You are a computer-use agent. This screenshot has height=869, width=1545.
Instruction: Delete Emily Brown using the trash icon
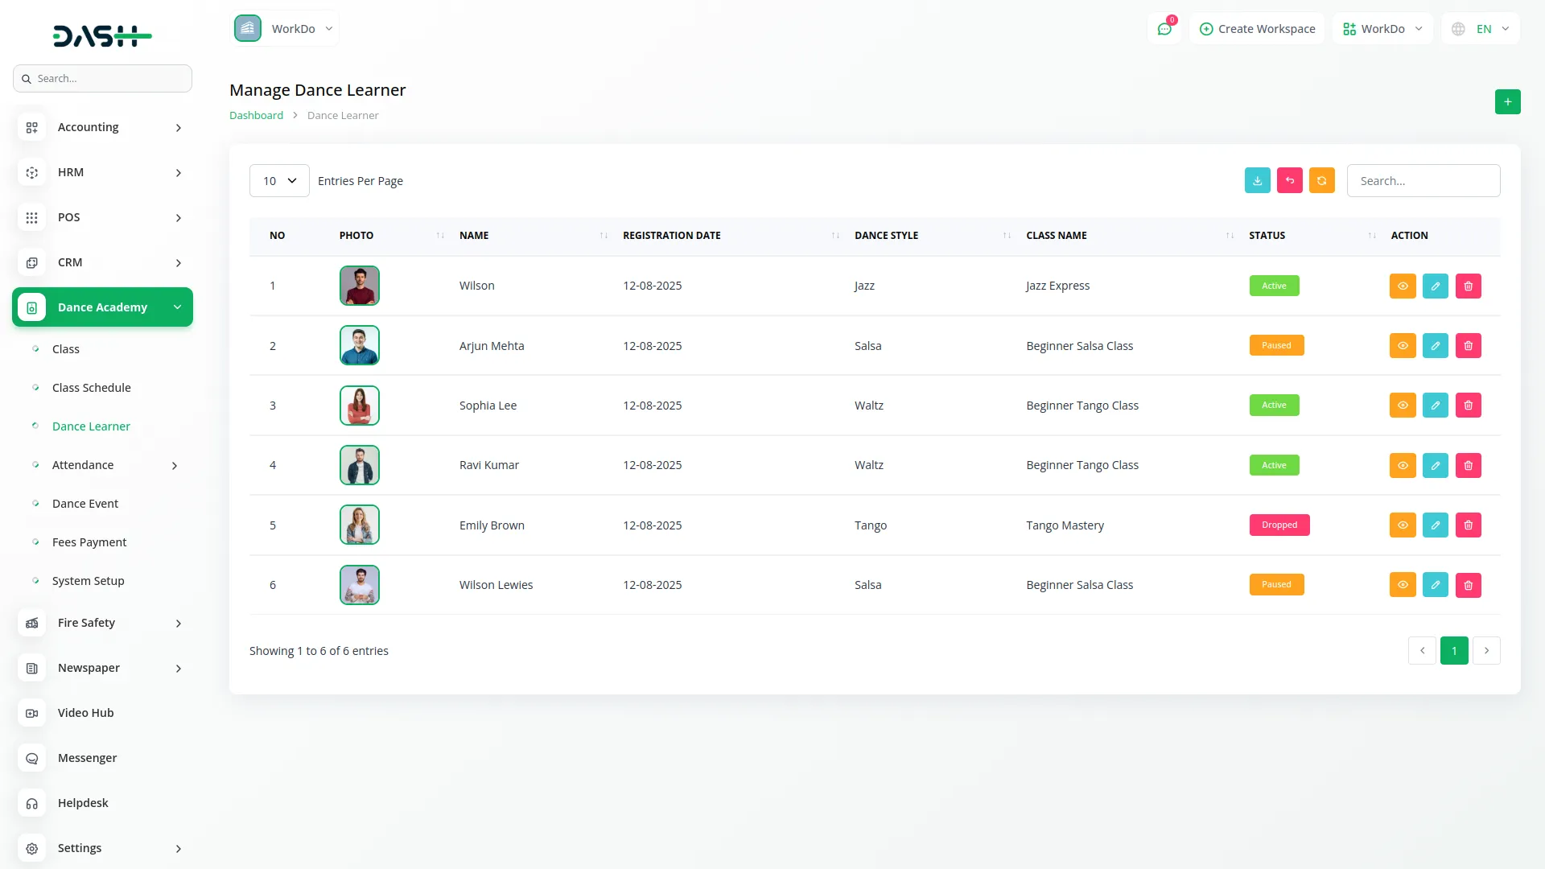coord(1468,525)
